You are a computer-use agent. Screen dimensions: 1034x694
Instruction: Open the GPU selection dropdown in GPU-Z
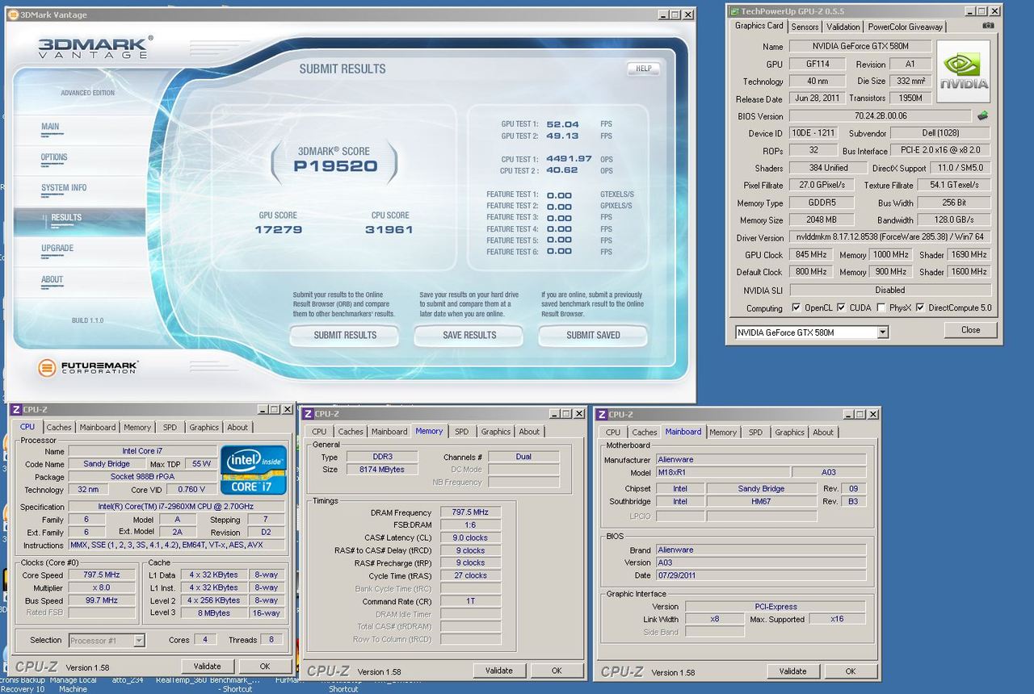pos(882,332)
